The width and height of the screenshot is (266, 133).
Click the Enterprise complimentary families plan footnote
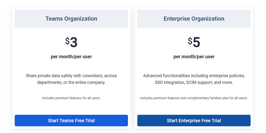[x=194, y=98]
